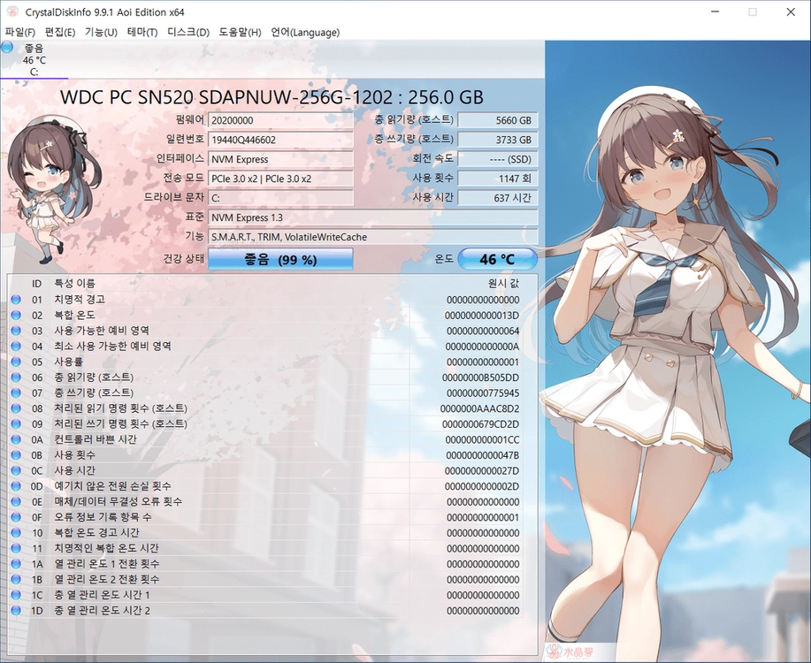Open the 파일(F) menu

19,32
